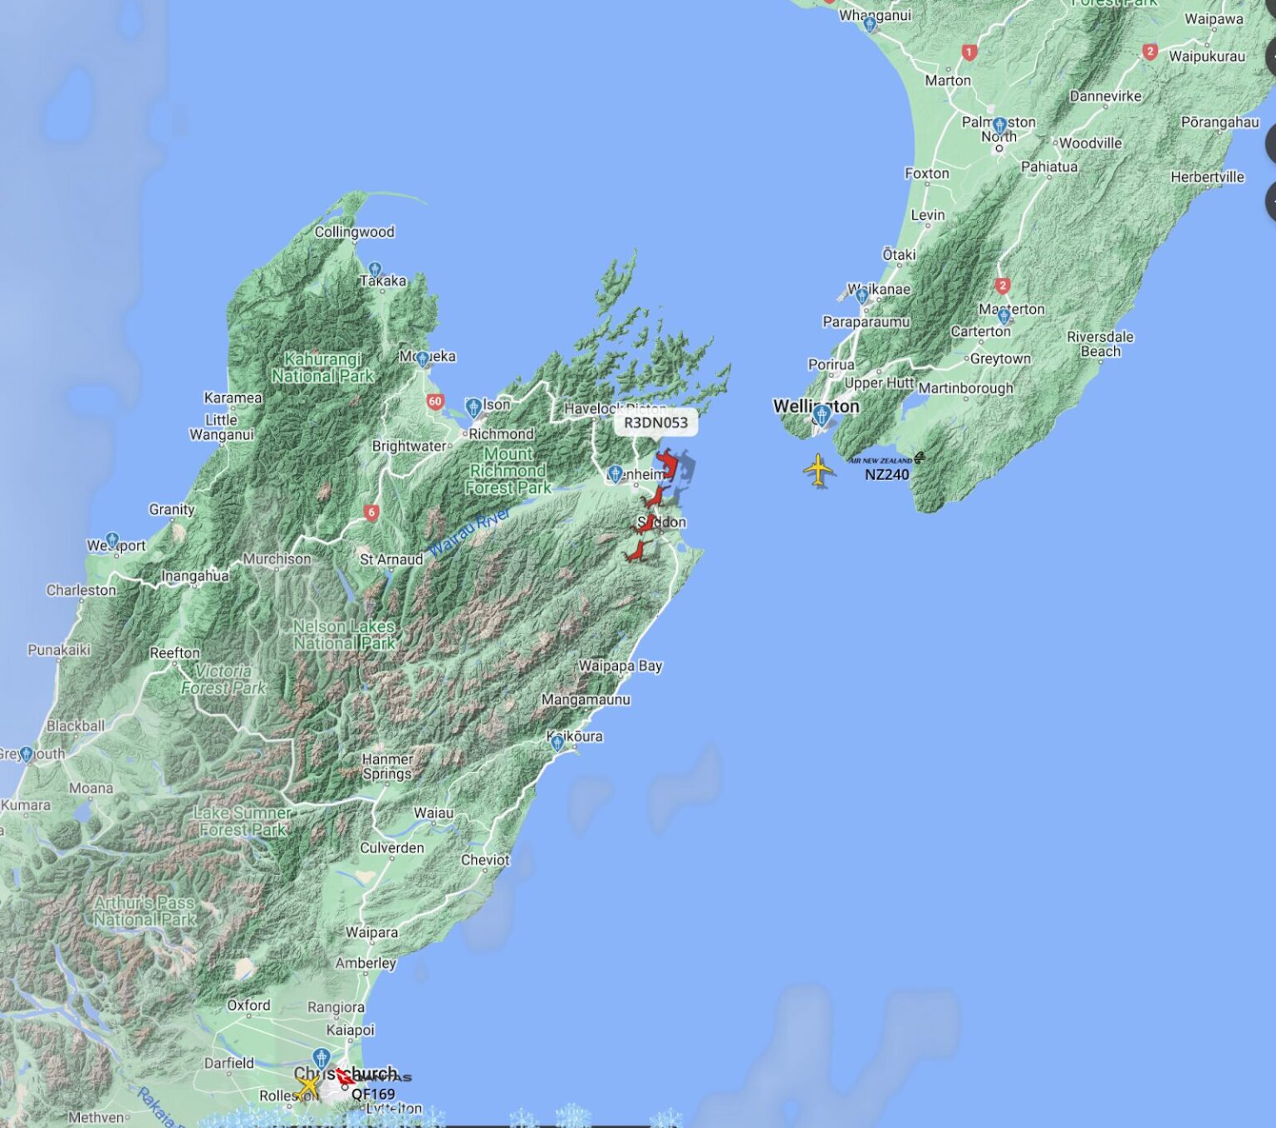This screenshot has width=1276, height=1128.
Task: Open the Takaka airport pin
Action: coord(375,270)
